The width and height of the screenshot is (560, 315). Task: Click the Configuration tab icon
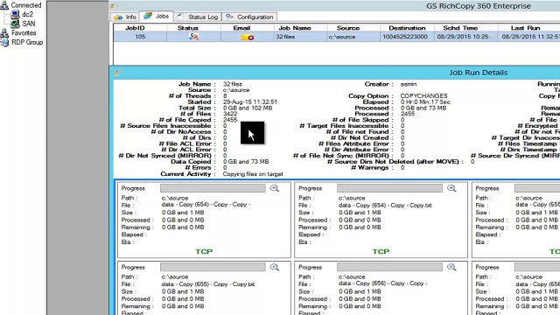(229, 17)
